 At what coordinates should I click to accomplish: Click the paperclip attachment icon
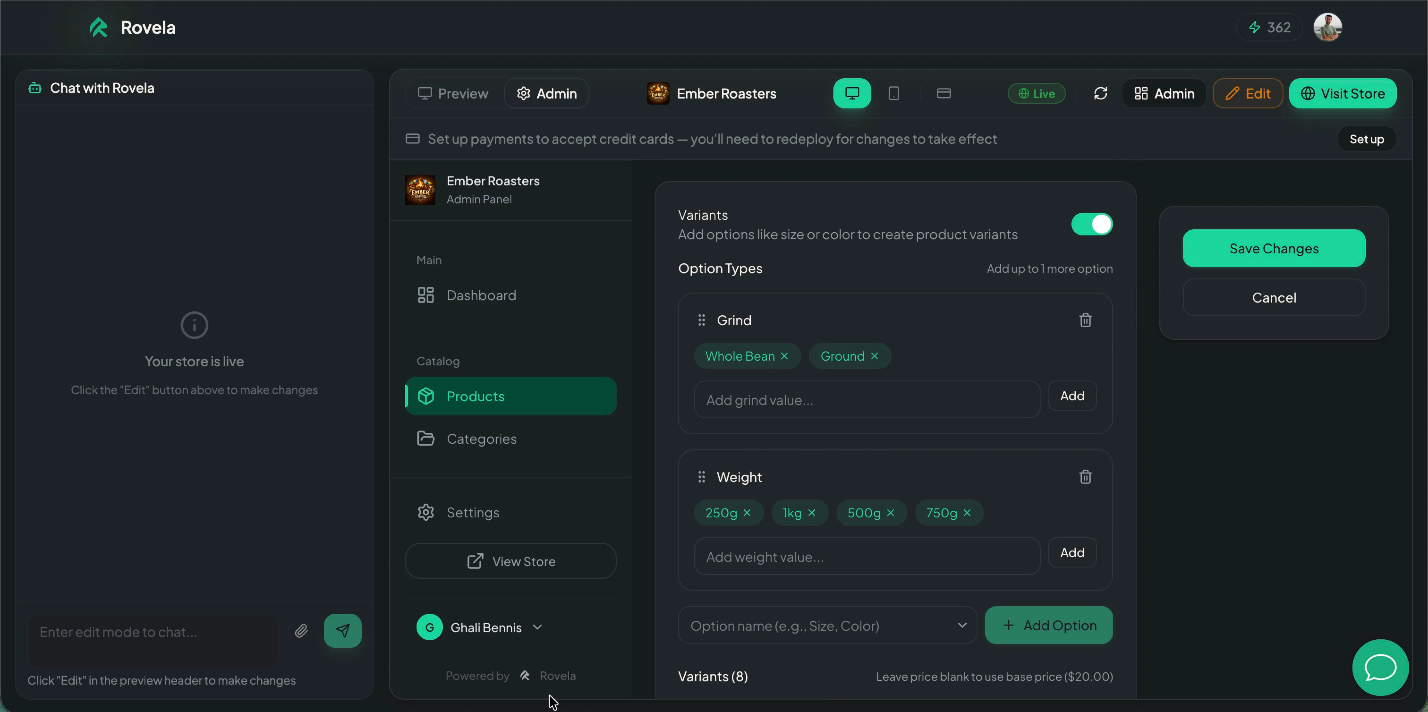pos(301,631)
